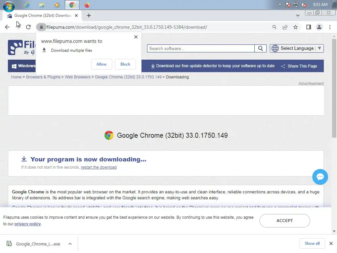This screenshot has width=337, height=253.
Task: Expand the tab search chevron
Action: [x=298, y=15]
